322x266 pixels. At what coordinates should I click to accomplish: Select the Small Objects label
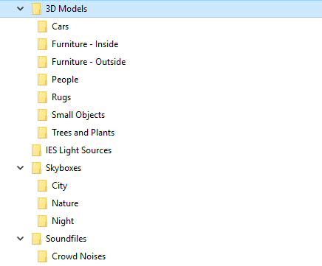pyautogui.click(x=78, y=115)
